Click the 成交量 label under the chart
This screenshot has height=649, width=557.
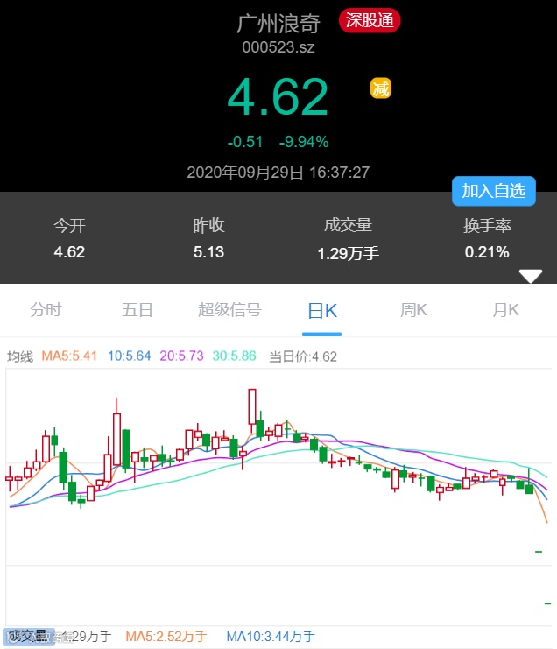(28, 636)
